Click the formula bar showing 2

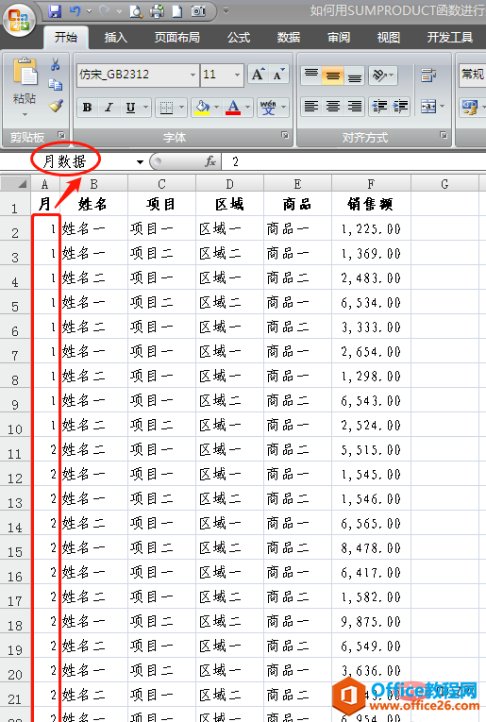coord(354,161)
